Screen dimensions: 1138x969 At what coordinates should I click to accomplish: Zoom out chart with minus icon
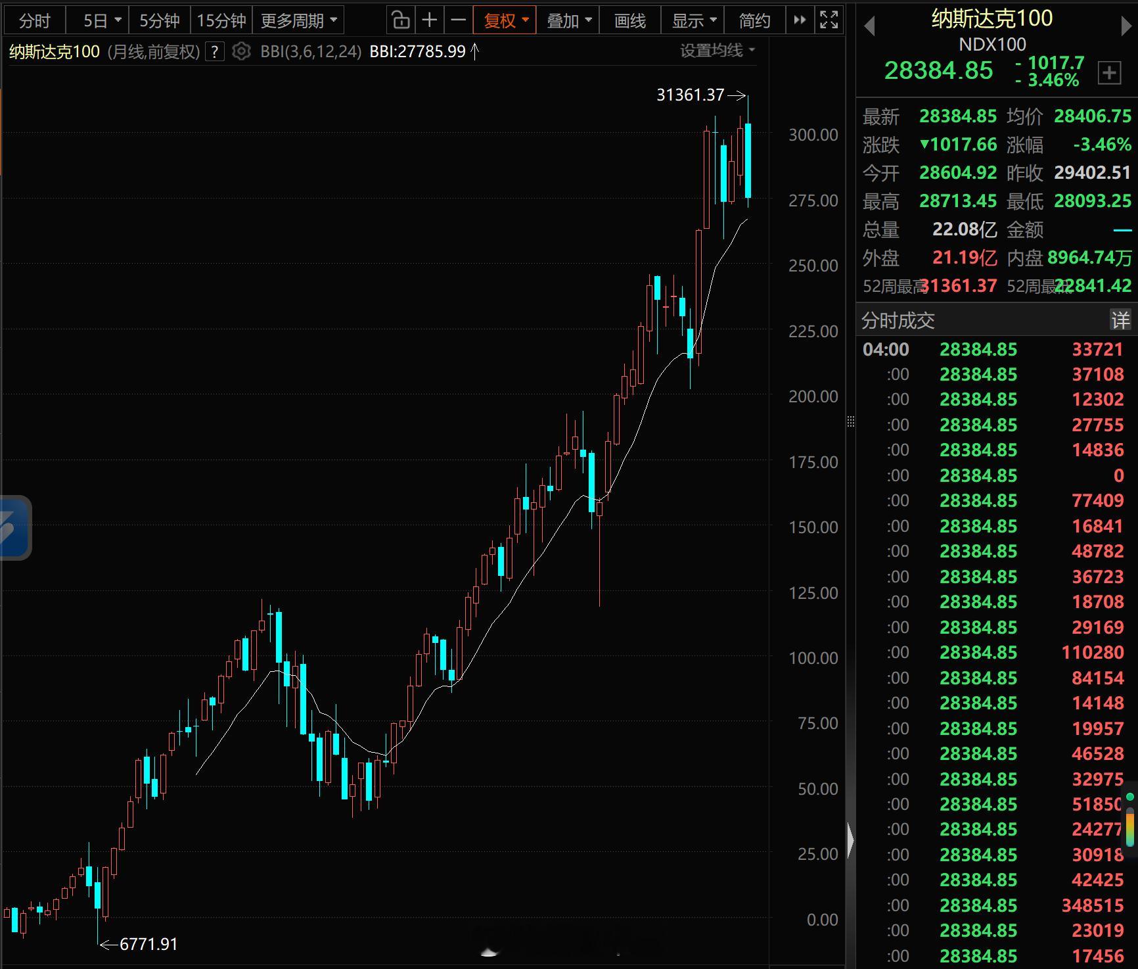pos(459,20)
